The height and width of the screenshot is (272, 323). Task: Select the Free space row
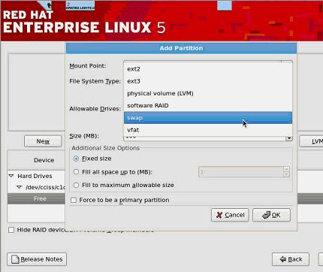coord(37,198)
